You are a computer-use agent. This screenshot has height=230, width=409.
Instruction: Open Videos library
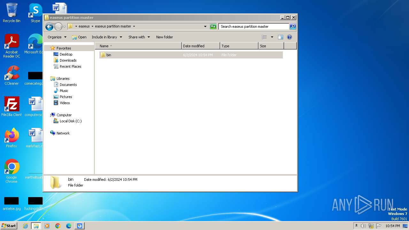tap(65, 103)
